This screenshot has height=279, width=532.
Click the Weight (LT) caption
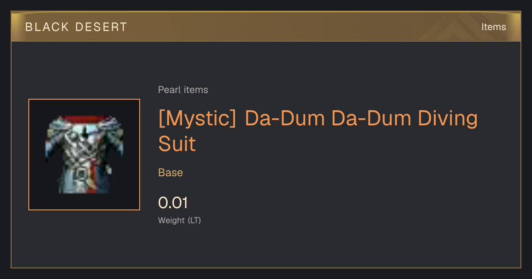coord(180,220)
